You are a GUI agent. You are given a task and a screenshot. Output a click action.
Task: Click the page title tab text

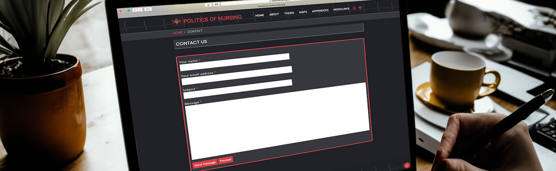(271, 6)
